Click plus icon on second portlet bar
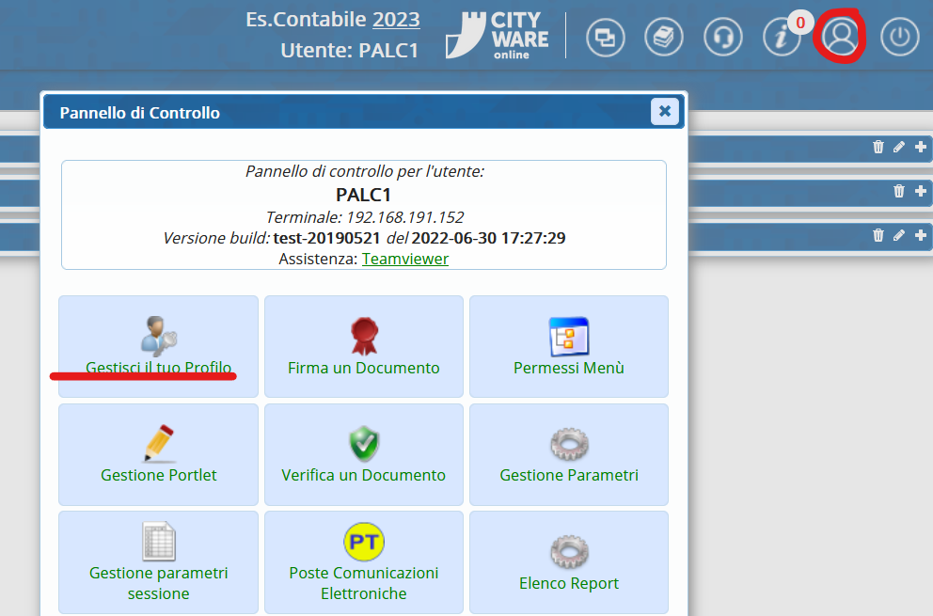The width and height of the screenshot is (933, 616). [921, 191]
